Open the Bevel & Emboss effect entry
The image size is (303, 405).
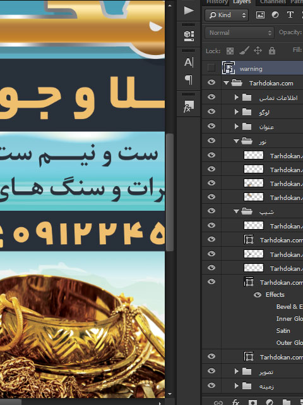(289, 306)
